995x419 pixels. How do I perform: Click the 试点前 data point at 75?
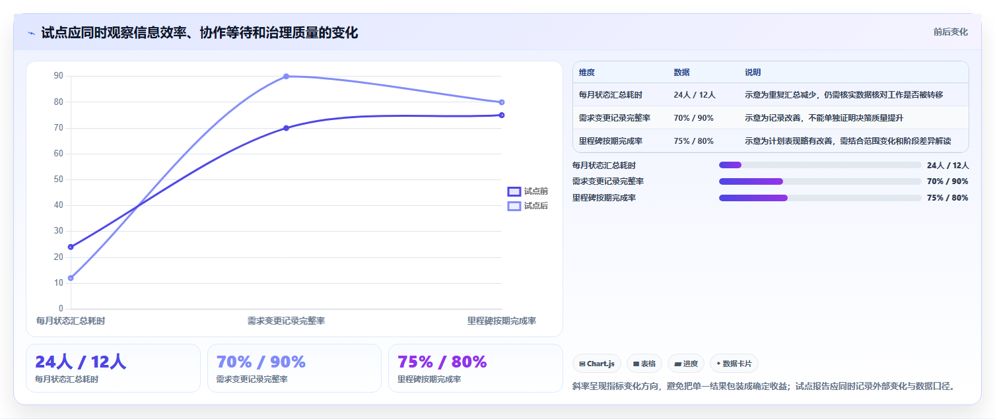tap(502, 115)
